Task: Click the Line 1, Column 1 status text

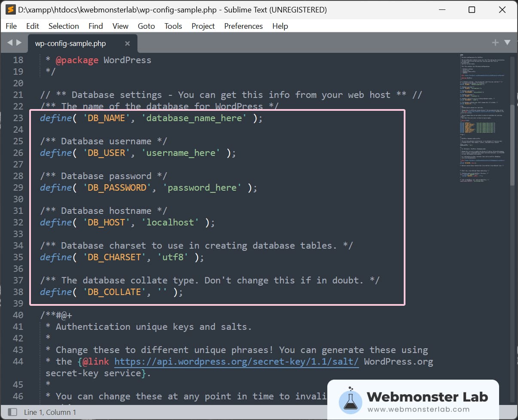Action: click(x=50, y=412)
